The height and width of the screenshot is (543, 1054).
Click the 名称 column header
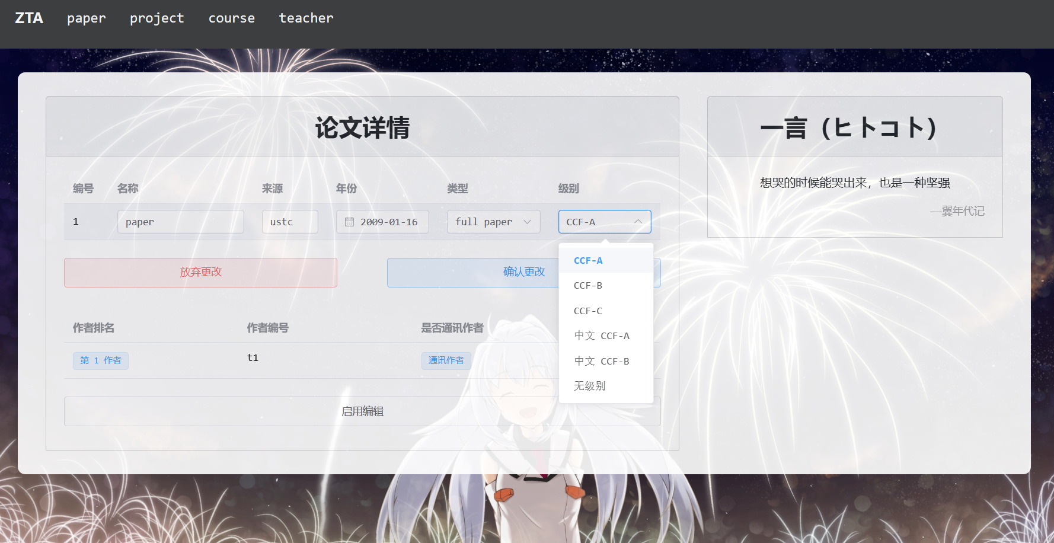(x=128, y=189)
